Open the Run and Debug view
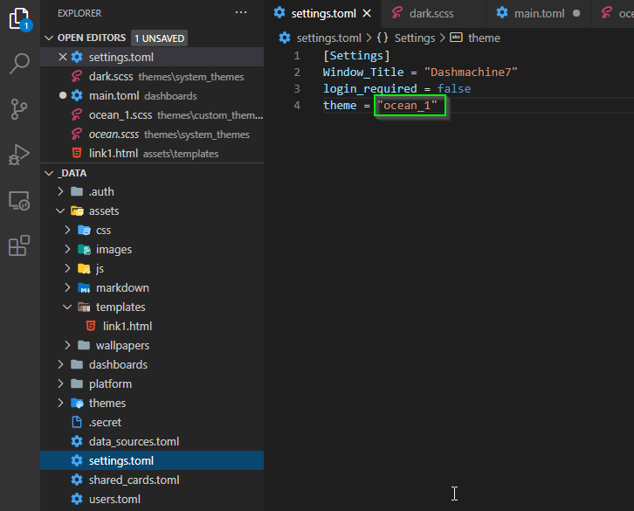Screen dimensions: 634x511 (19, 155)
